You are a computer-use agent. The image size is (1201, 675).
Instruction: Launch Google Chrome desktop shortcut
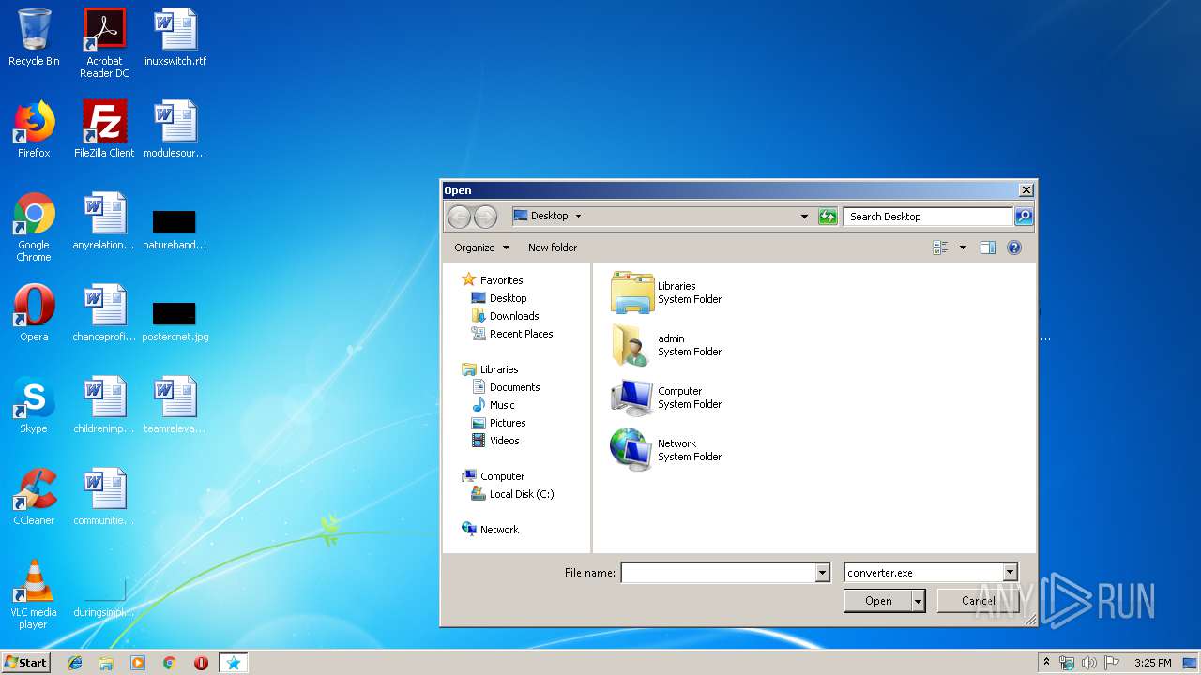coord(34,227)
